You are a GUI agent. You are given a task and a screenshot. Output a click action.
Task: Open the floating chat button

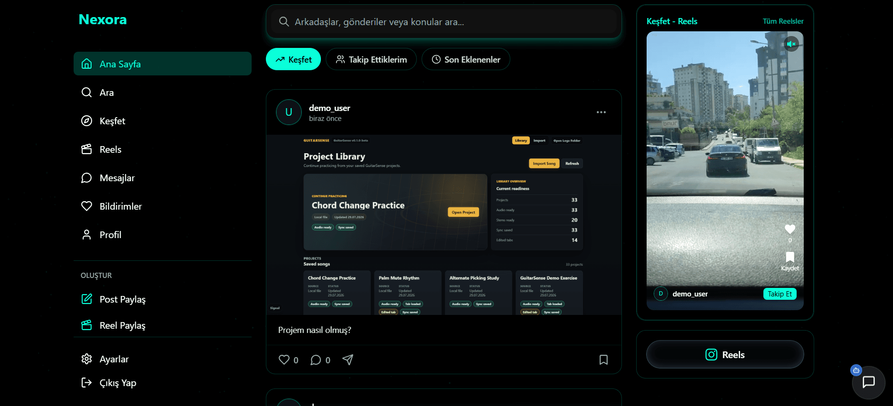869,382
